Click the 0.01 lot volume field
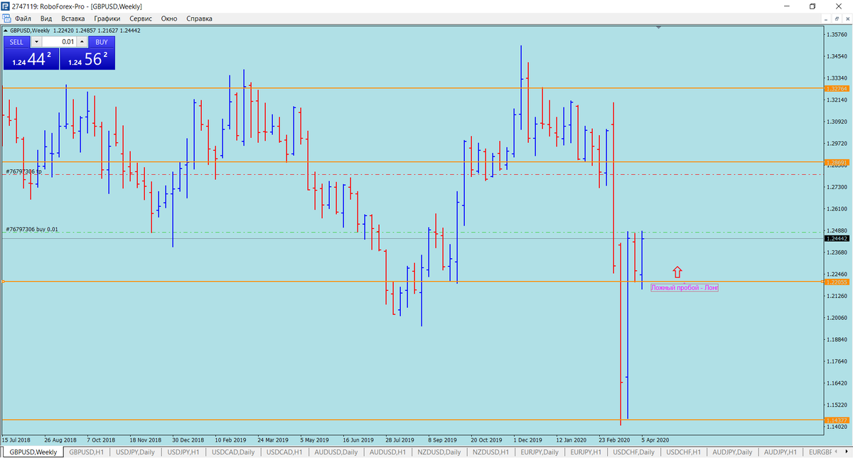853x458 pixels. coord(59,42)
